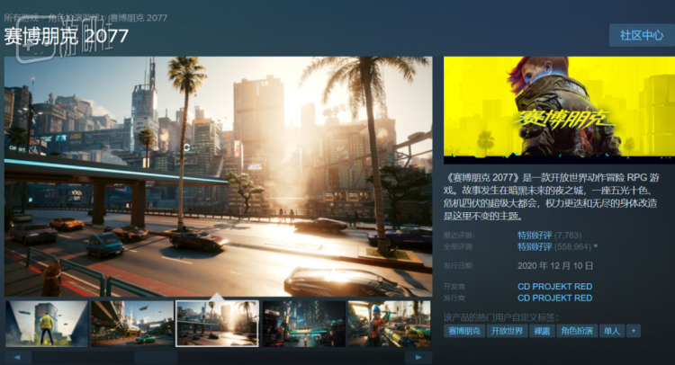Open the 角色扮演游戏 breadcrumb link
Viewport: 675px width, 365px height.
tap(75, 18)
